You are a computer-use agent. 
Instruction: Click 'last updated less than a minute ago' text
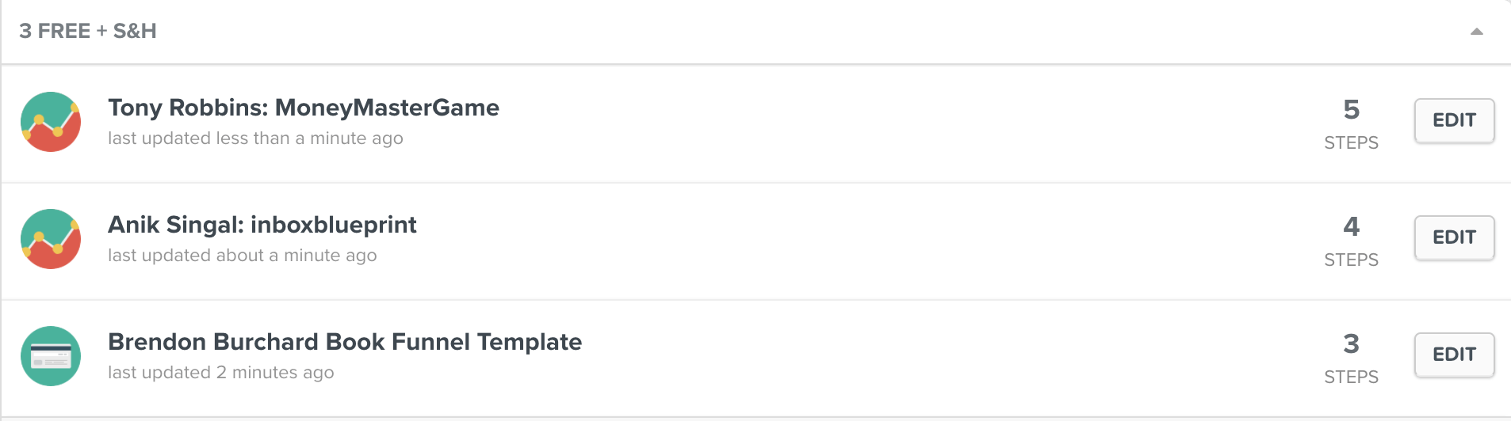pyautogui.click(x=255, y=138)
